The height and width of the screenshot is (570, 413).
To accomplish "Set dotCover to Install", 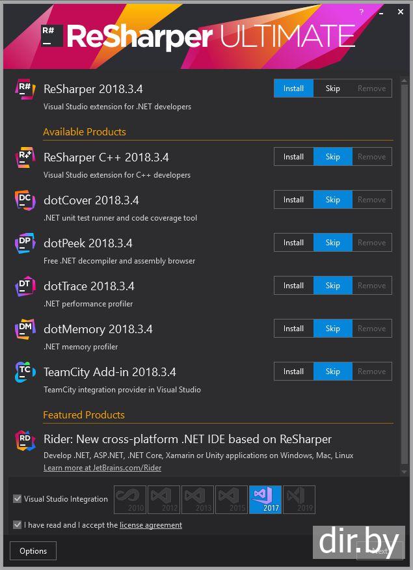I will coord(293,200).
